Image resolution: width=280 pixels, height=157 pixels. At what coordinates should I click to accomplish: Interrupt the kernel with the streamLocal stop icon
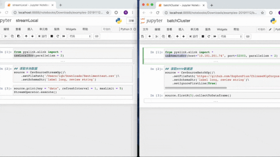pyautogui.click(x=52, y=36)
